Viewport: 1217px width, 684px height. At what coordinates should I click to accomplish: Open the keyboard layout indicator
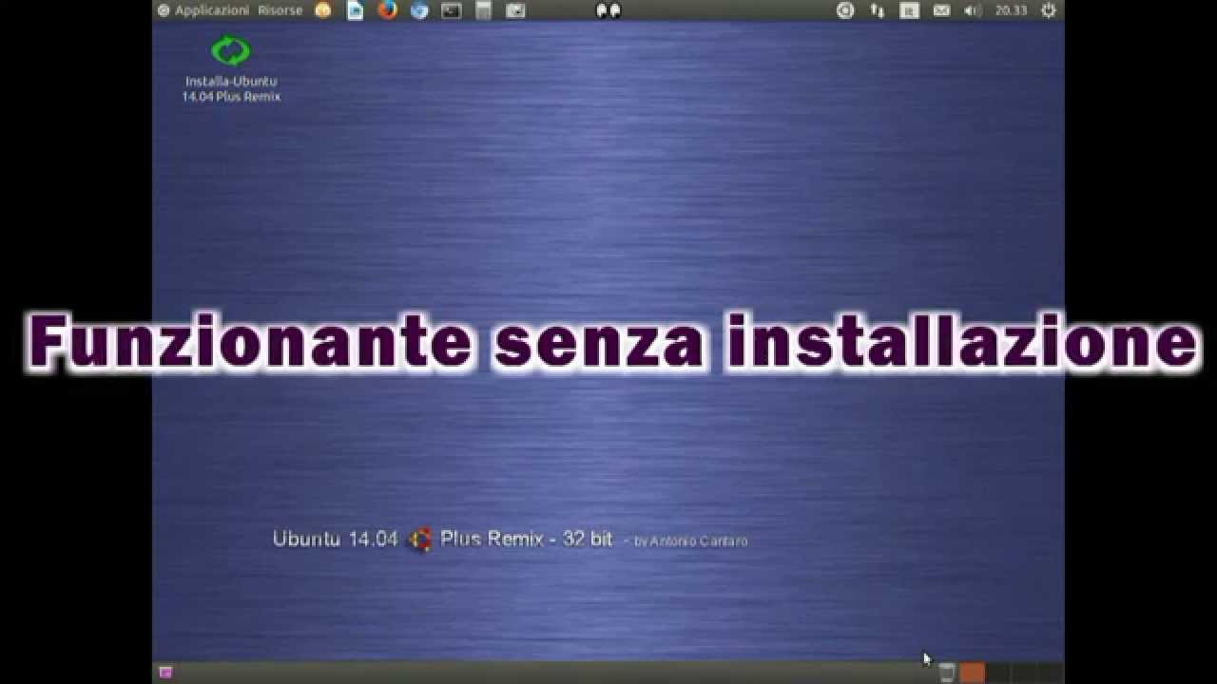click(x=909, y=10)
